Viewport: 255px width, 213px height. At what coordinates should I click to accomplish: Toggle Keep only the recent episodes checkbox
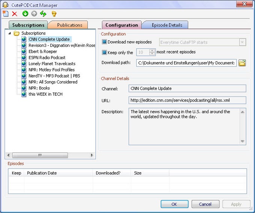pos(104,52)
